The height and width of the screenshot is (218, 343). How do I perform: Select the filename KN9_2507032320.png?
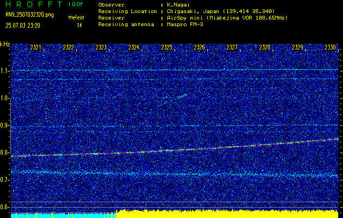click(x=29, y=15)
